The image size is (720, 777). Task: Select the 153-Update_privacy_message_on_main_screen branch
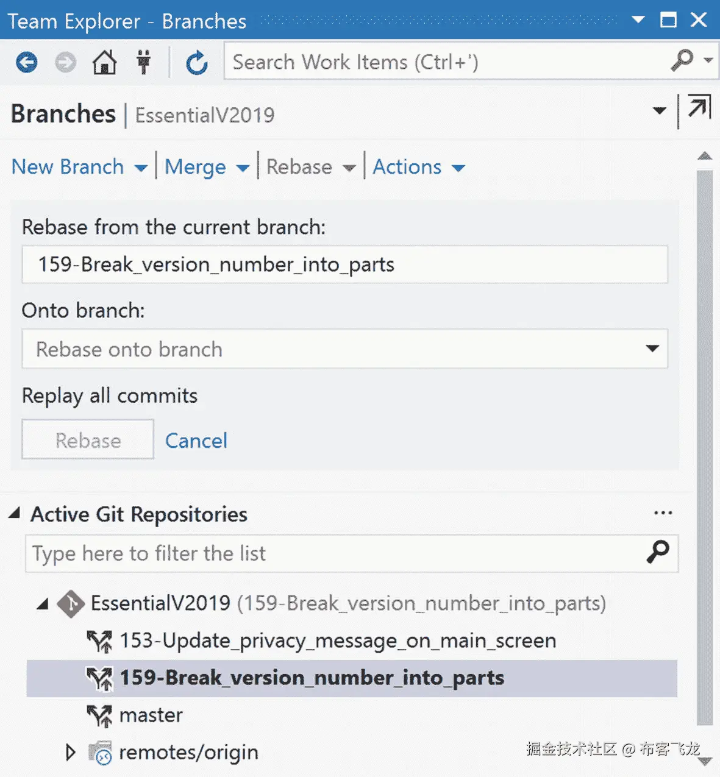pos(338,640)
